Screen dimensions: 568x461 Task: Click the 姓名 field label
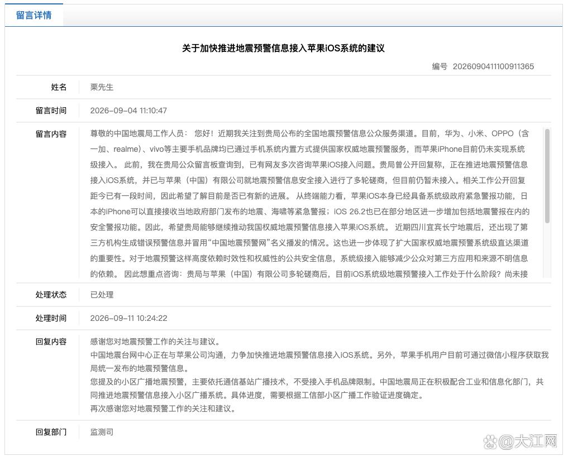59,87
